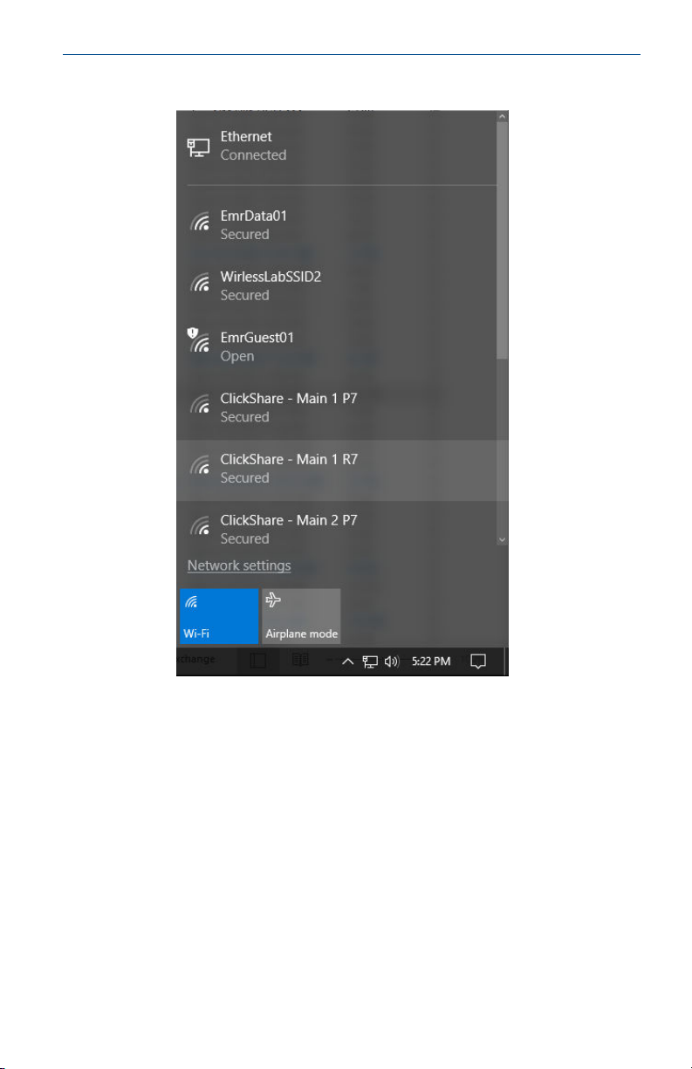Click the scrollbar up arrow
Image resolution: width=692 pixels, height=1069 pixels.
502,117
